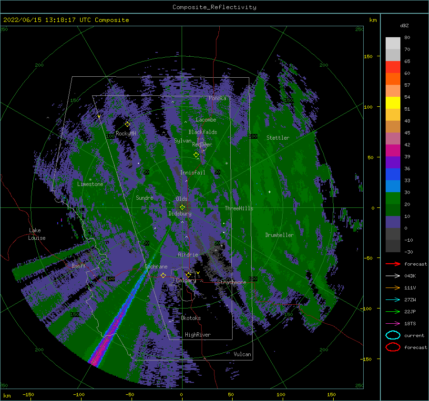Click the Innisfail town label
Screen dimensions: 429x401
pyautogui.click(x=193, y=173)
